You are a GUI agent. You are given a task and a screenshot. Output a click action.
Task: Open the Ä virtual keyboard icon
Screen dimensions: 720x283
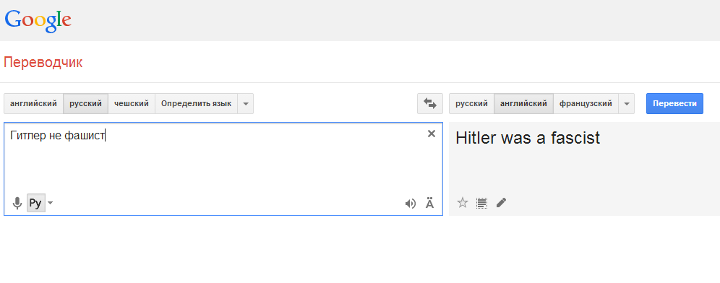[429, 203]
